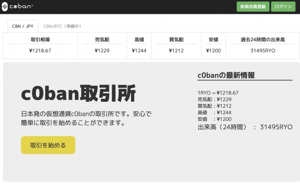Click the ¥1212 bid value in table

(x=176, y=50)
